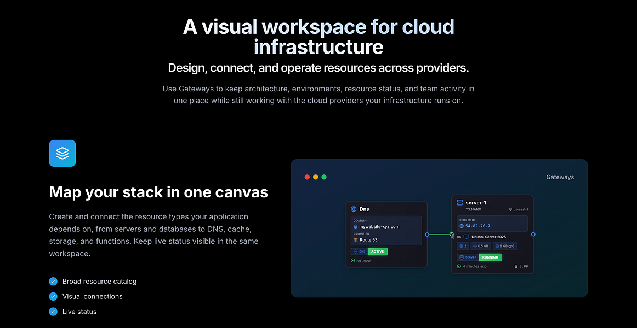The image size is (637, 328).
Task: Click the monitor icon beside Ubuntu Server 2025
Action: (467, 237)
